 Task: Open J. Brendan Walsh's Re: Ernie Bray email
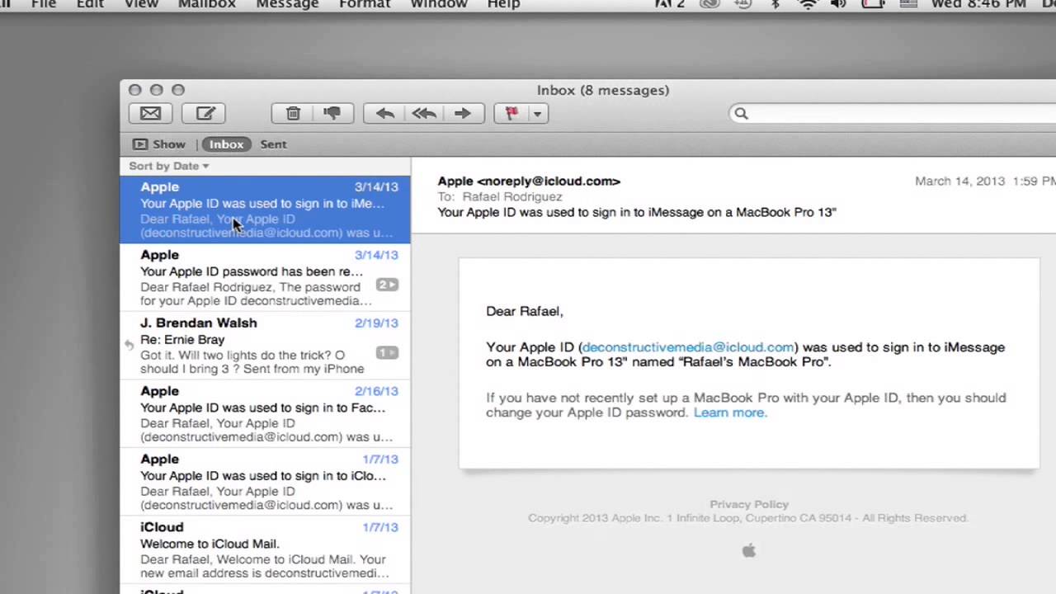265,345
